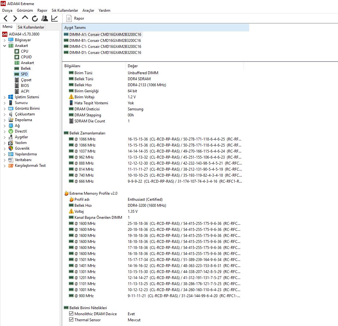Image resolution: width=338 pixels, height=326 pixels.
Task: Click the Aygıt Tanımı column header
Action: click(x=156, y=28)
